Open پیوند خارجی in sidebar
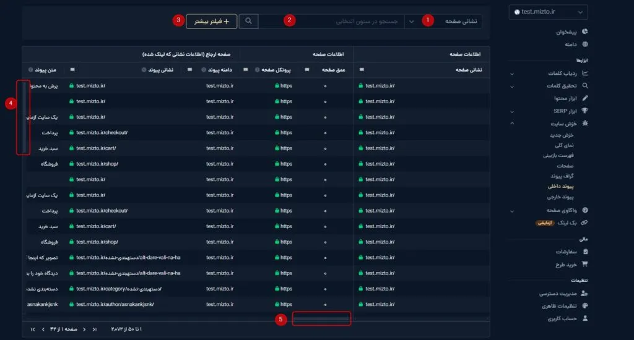 (560, 197)
